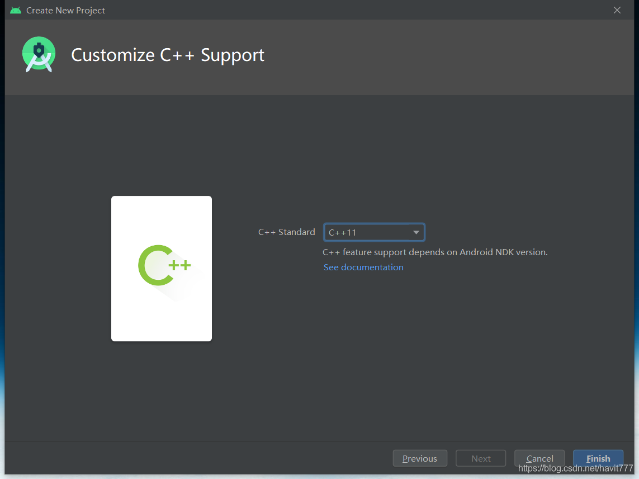
Task: Close the Create New Project dialog
Action: tap(617, 10)
